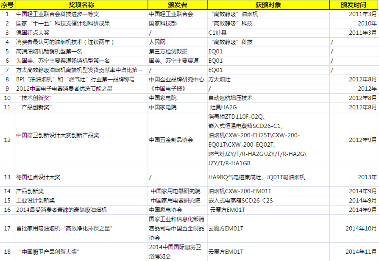Image resolution: width=379 pixels, height=261 pixels.
Task: Click the 人民网 cell in row 4
Action: coord(157,41)
